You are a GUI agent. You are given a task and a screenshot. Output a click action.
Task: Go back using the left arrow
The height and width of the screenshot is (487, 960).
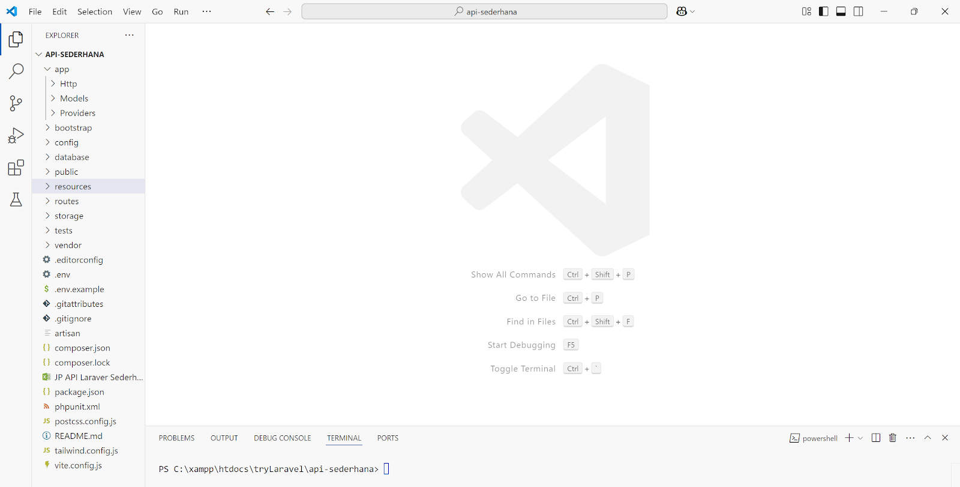pyautogui.click(x=270, y=11)
